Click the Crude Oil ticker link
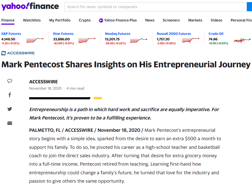Image resolution: width=252 pixels, height=185 pixels. [x=216, y=34]
